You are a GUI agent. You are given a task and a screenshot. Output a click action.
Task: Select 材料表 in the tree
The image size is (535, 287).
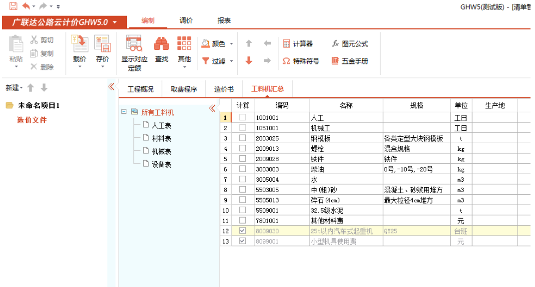pyautogui.click(x=161, y=138)
